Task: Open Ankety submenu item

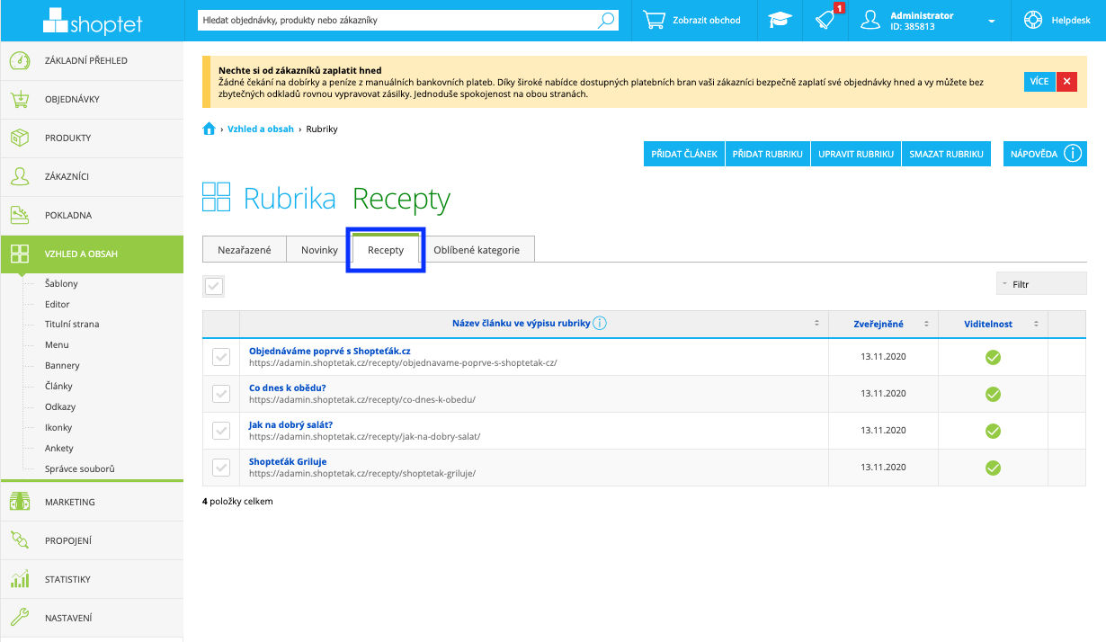Action: coord(59,448)
